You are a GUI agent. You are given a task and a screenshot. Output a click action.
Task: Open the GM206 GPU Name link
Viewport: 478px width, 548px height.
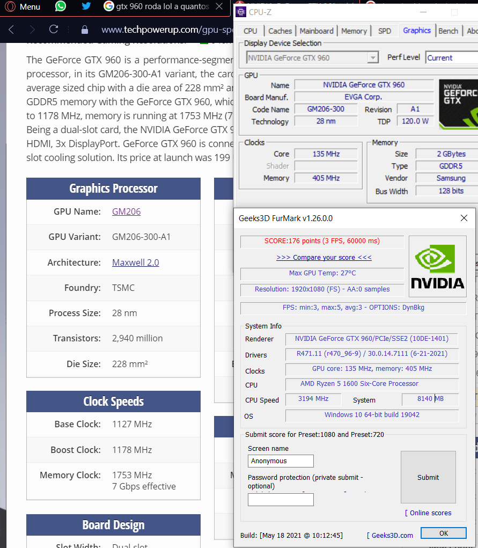coord(126,211)
